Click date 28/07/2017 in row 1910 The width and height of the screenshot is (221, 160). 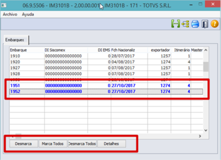[123, 56]
